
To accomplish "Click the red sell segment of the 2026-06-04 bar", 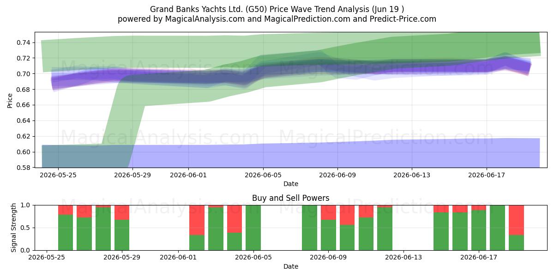I will [x=235, y=219].
